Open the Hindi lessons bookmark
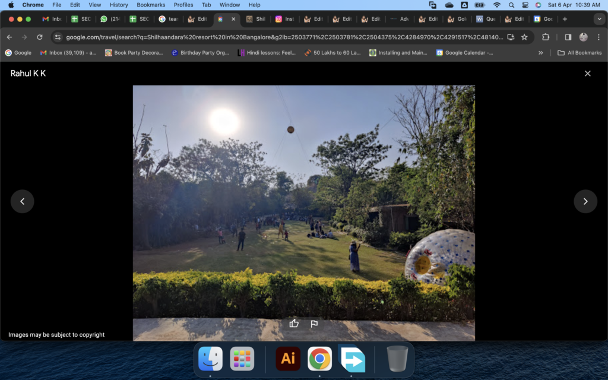608x380 pixels. point(266,53)
